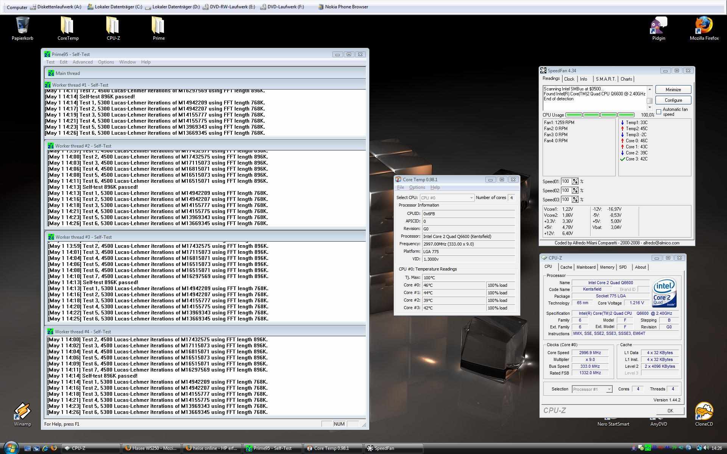Open the CoreTemp desktop folder
This screenshot has height=454, width=727.
pos(68,27)
